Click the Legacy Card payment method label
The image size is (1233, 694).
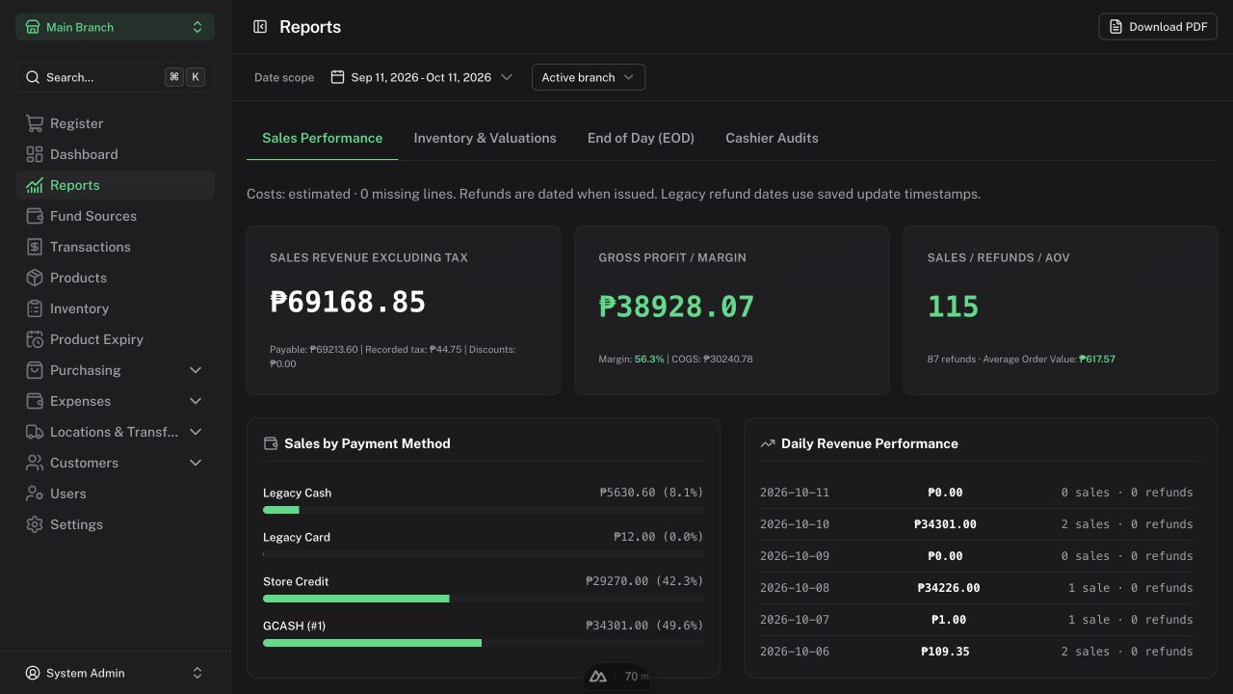(297, 537)
